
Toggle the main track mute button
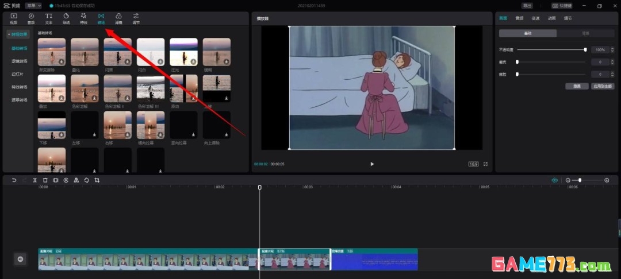[x=20, y=259]
